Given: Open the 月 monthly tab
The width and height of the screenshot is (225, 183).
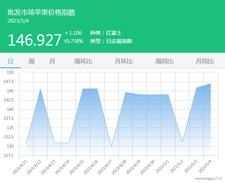Looking at the screenshot, I should tap(52, 61).
